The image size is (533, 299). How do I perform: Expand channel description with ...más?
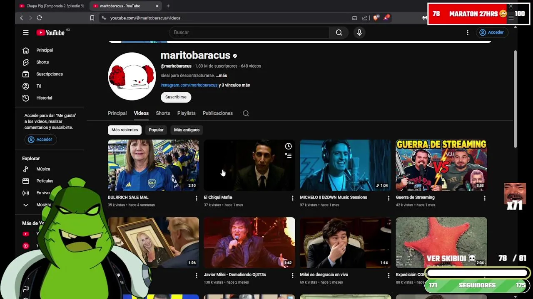click(x=222, y=76)
